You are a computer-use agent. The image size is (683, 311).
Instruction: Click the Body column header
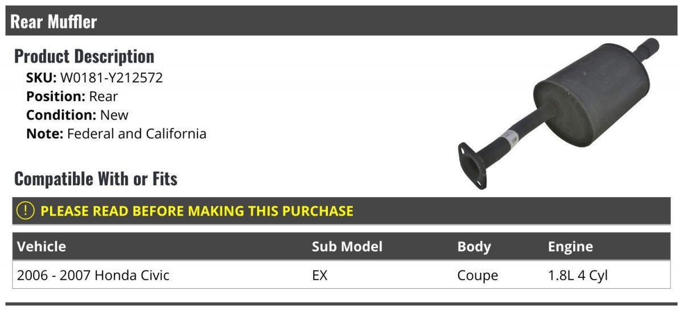point(474,247)
